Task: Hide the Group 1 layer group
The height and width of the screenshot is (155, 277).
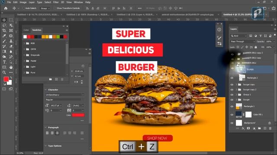Action: coord(232,95)
